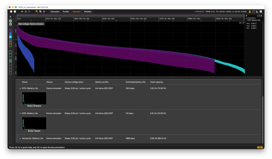Select the orange A mode in statistics panel
272x159 pixels.
(258, 16)
